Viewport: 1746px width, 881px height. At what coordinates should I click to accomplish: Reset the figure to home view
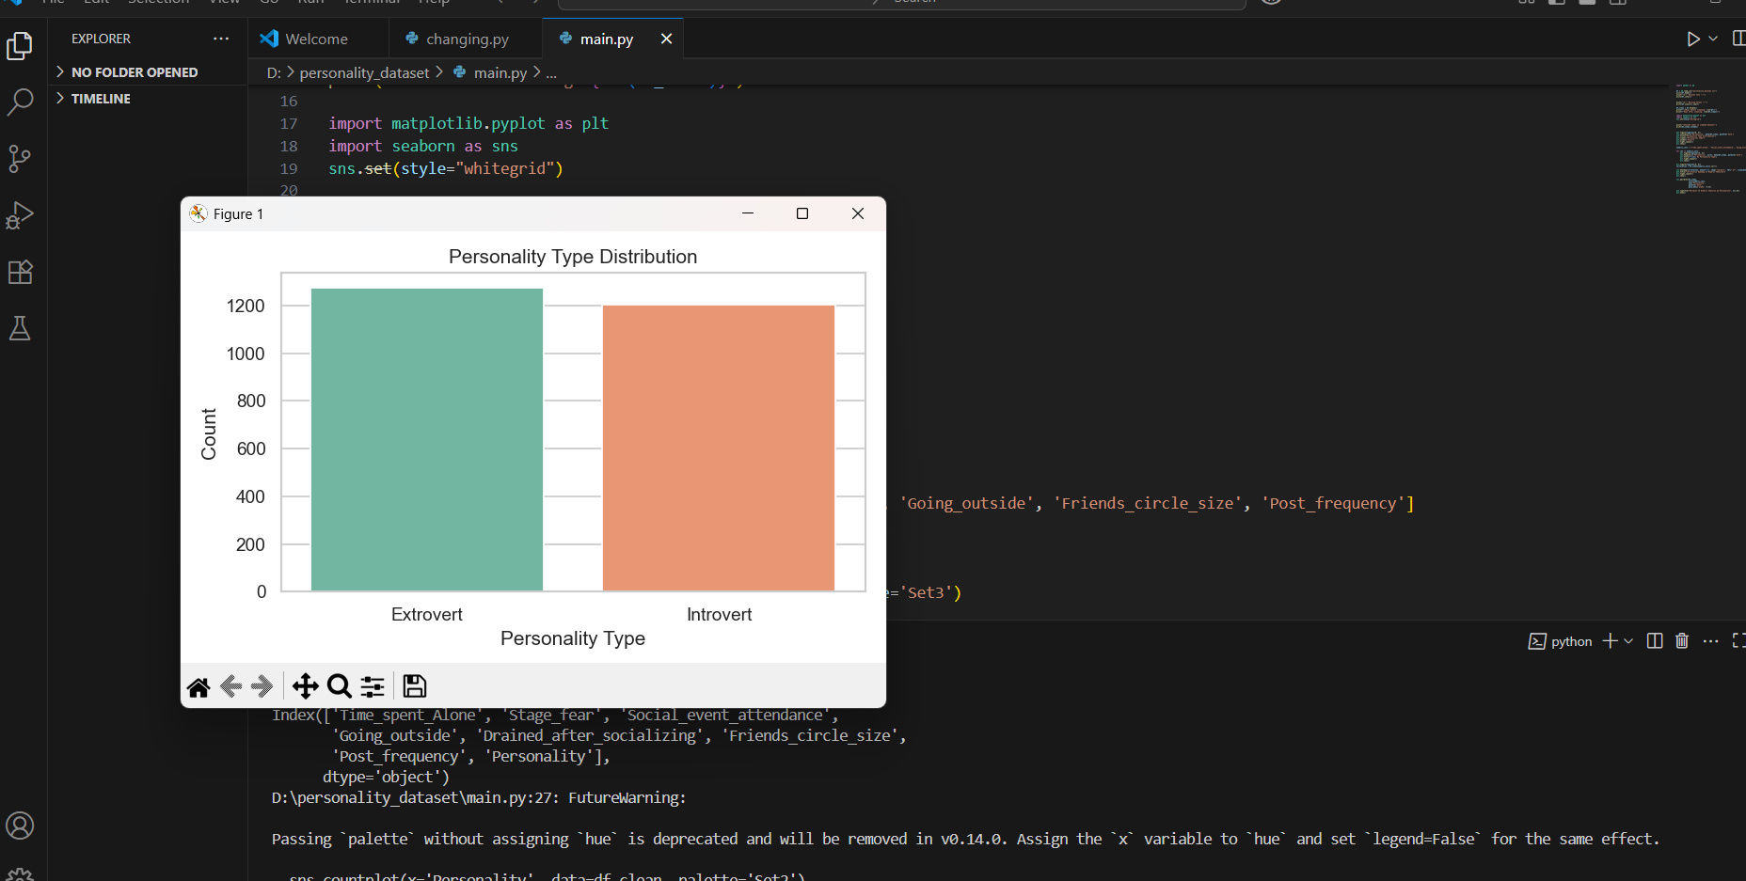tap(198, 687)
